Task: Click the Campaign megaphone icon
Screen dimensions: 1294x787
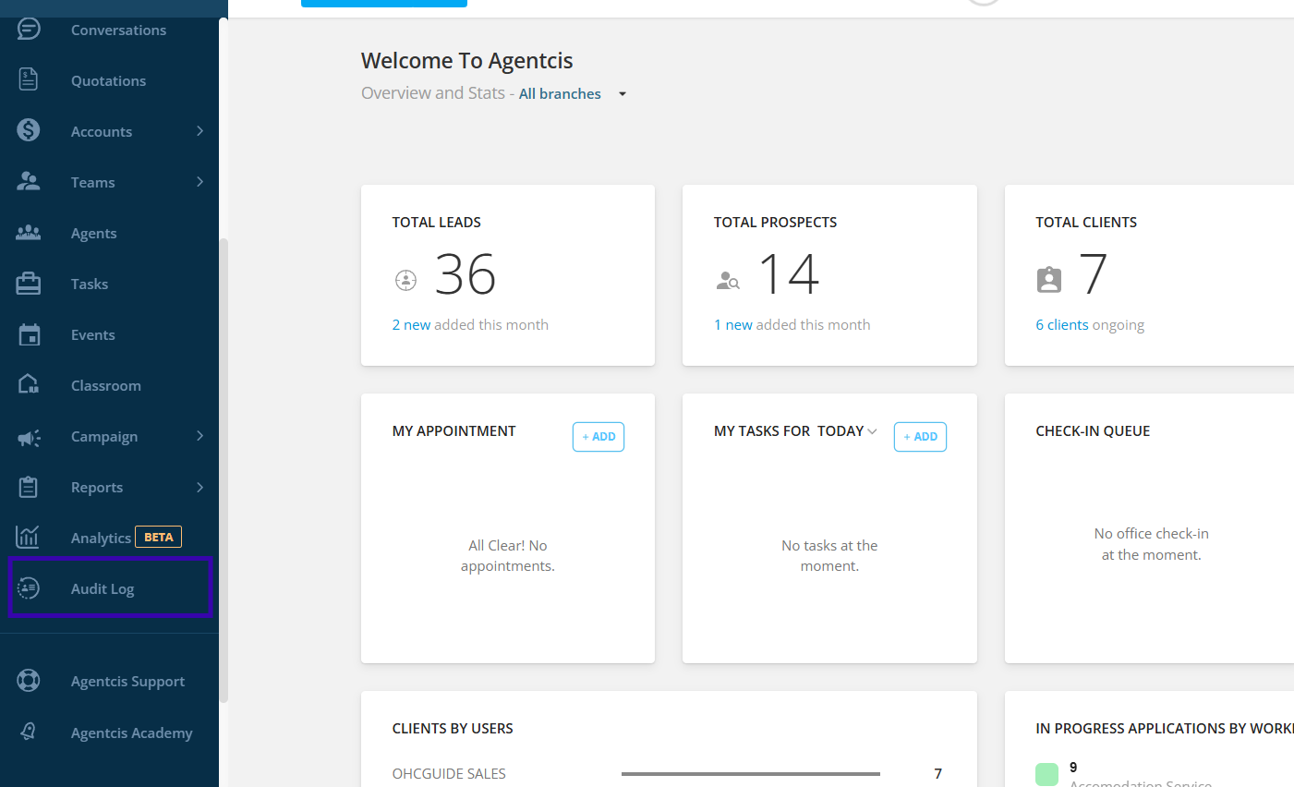Action: point(29,437)
